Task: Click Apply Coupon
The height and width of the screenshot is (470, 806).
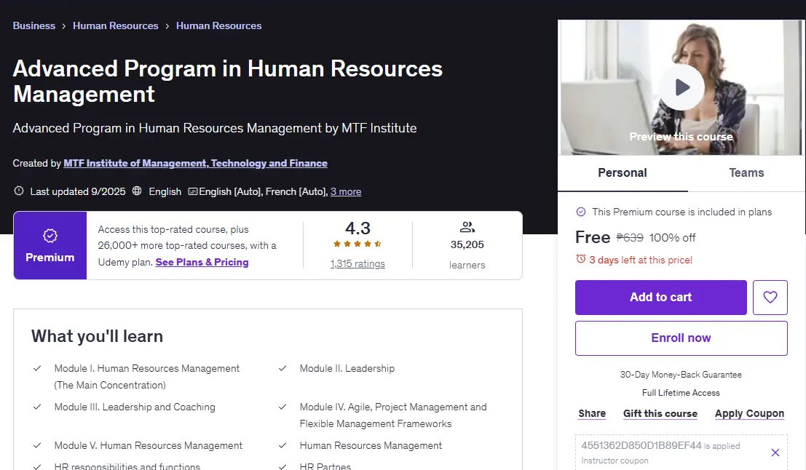Action: pos(749,413)
